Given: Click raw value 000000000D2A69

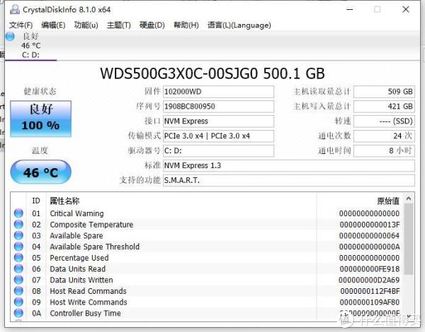Looking at the screenshot, I should 369,280.
